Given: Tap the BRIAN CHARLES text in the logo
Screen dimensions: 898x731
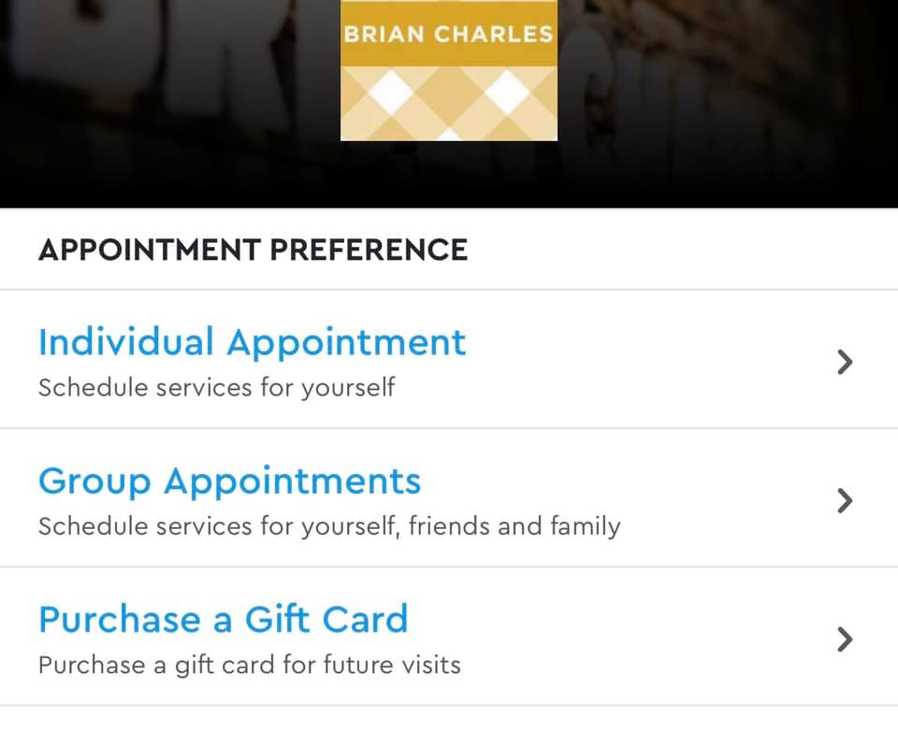Looking at the screenshot, I should pyautogui.click(x=448, y=35).
